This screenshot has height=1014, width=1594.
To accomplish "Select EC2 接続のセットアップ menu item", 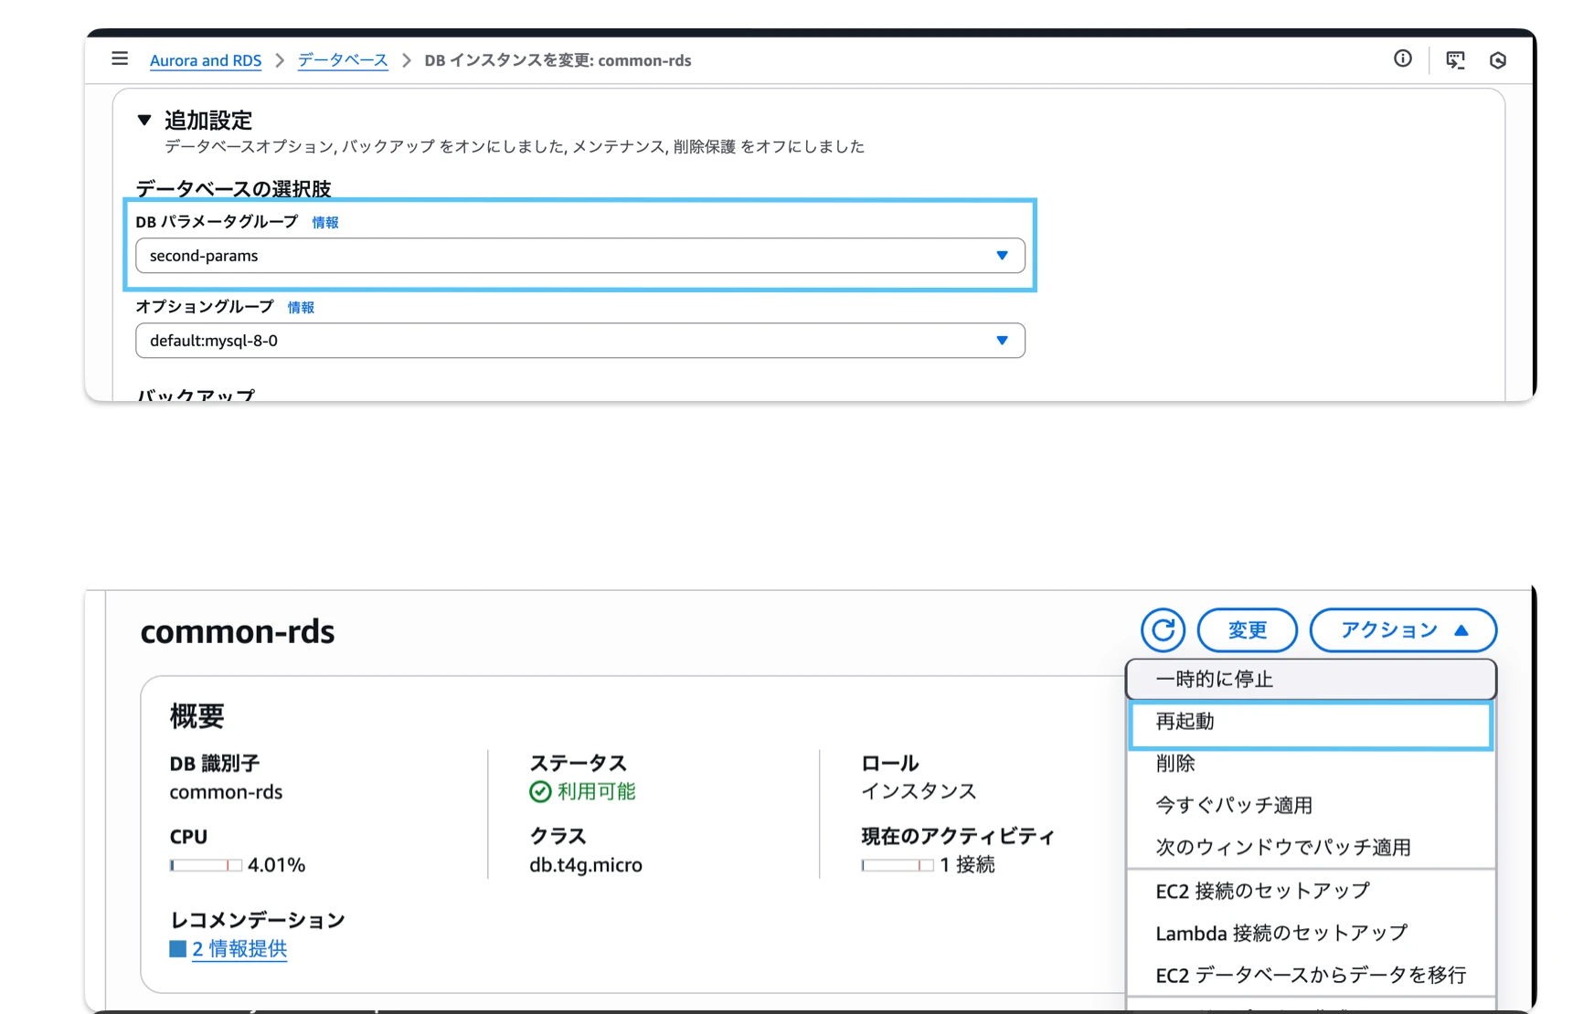I will pos(1262,891).
